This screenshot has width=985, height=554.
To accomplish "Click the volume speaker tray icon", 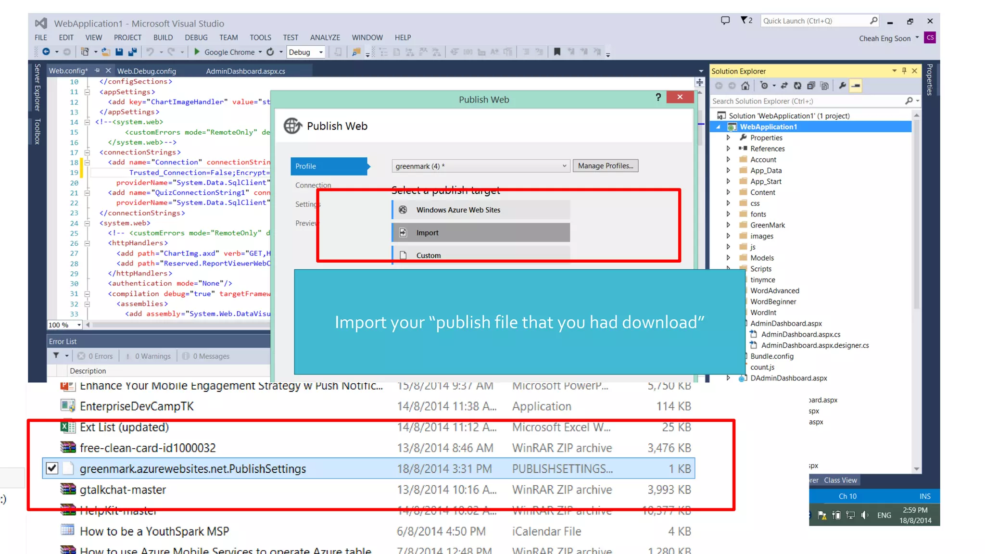I will (865, 515).
